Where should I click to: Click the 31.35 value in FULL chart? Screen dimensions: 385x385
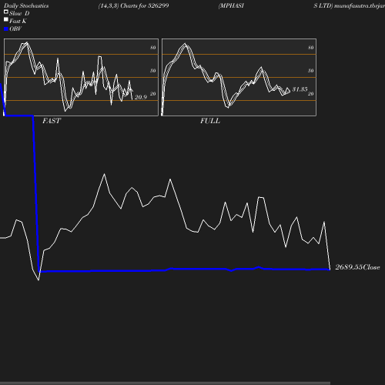click(300, 89)
